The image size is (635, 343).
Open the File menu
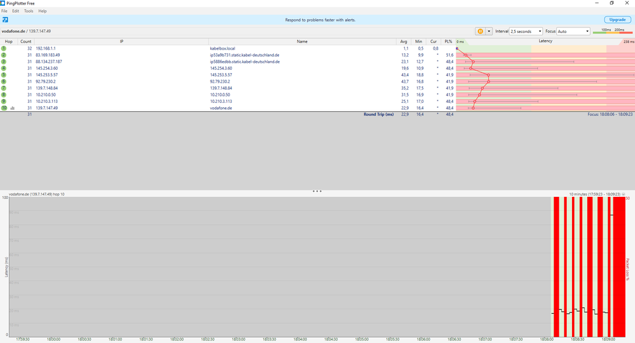[x=4, y=11]
